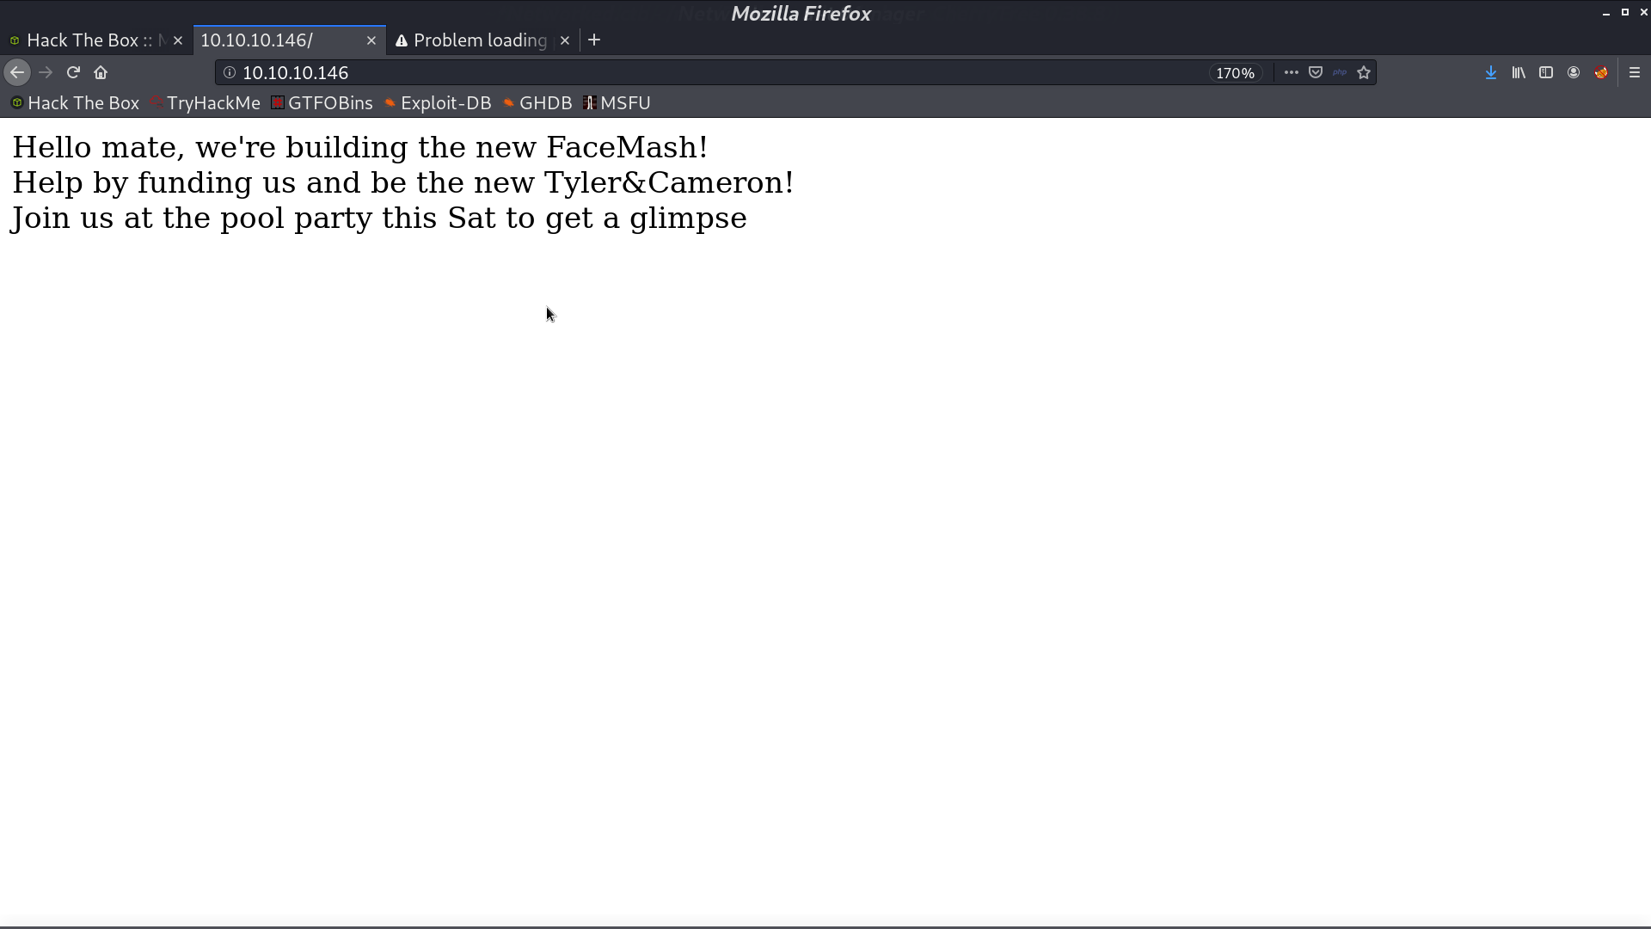Image resolution: width=1651 pixels, height=929 pixels.
Task: Click the orange extension icon in toolbar
Action: pos(1601,73)
